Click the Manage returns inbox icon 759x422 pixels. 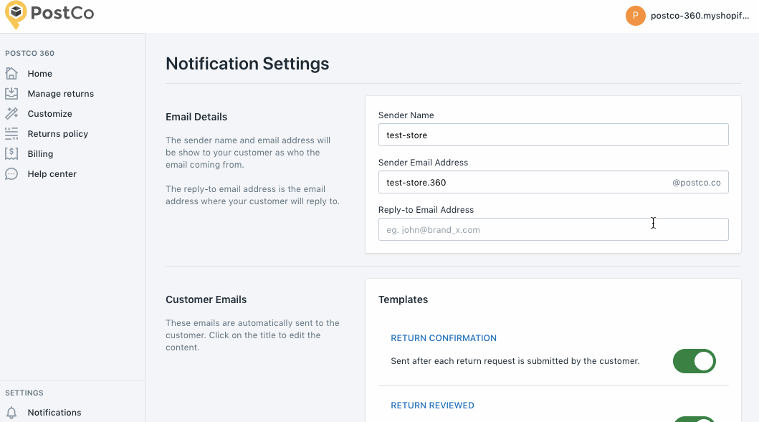pos(11,94)
